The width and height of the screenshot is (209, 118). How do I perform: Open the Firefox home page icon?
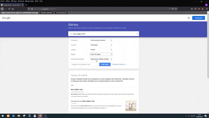point(13,9)
